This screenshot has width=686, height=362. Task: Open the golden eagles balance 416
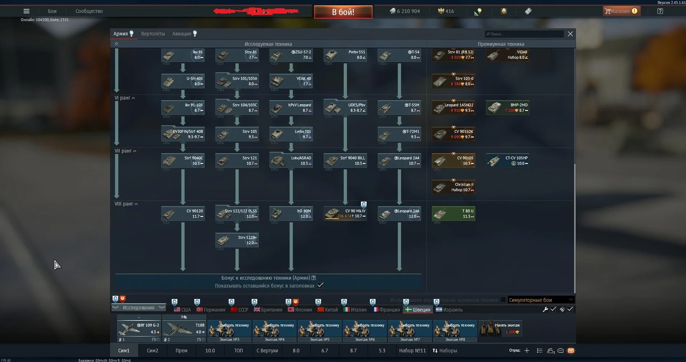tap(446, 11)
